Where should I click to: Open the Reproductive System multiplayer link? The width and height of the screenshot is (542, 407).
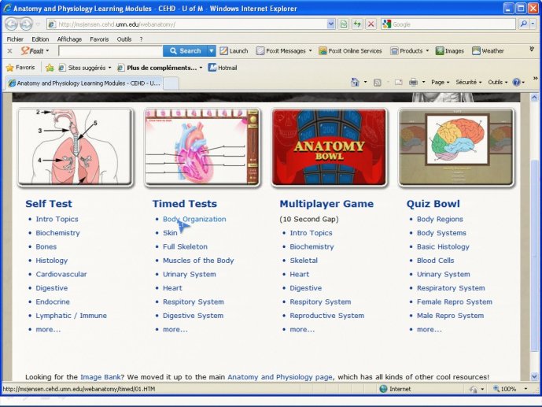pyautogui.click(x=326, y=316)
